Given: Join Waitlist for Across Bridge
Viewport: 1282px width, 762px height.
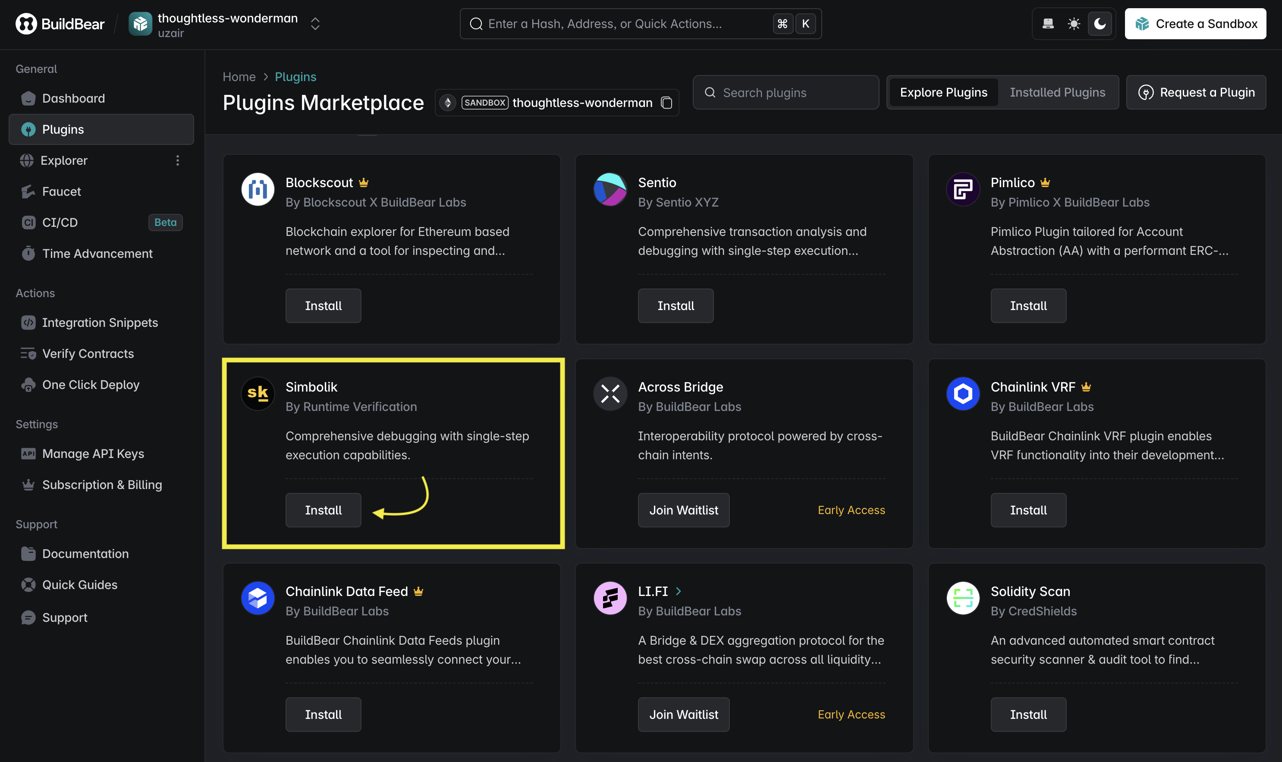Looking at the screenshot, I should [x=684, y=510].
